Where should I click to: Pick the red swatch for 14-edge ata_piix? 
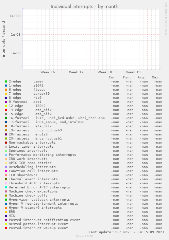[6, 110]
